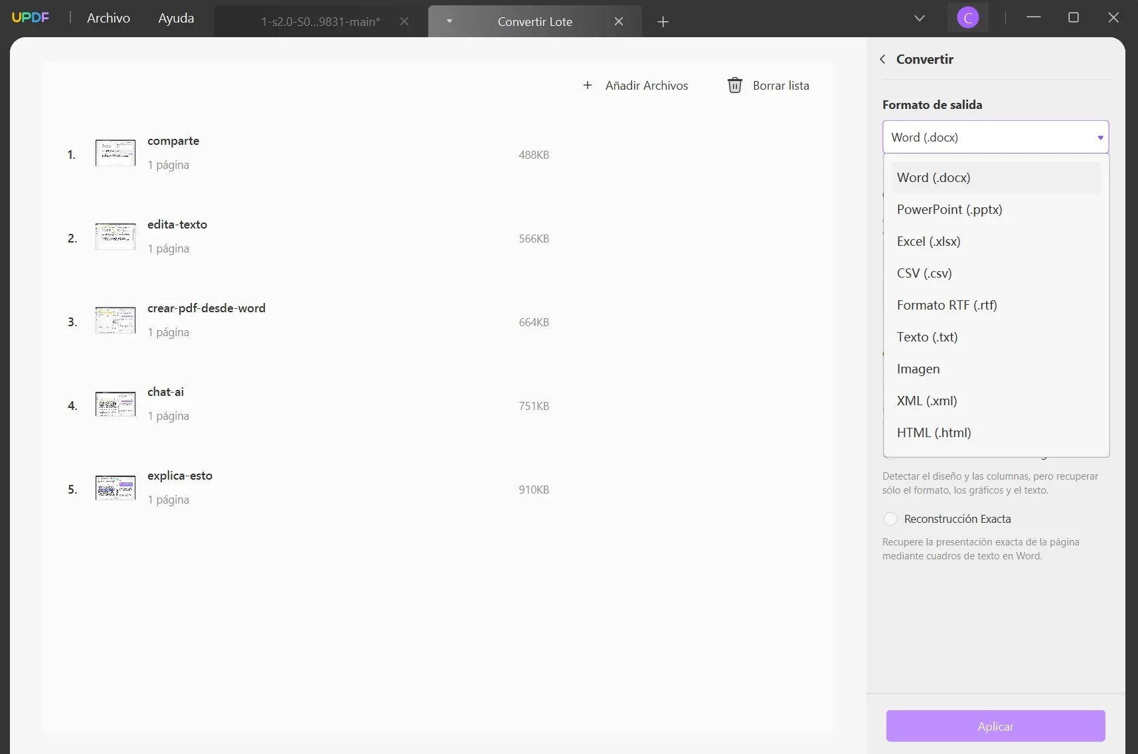Collapse dropdown using the purple arrow
Viewport: 1138px width, 754px height.
click(x=1100, y=138)
